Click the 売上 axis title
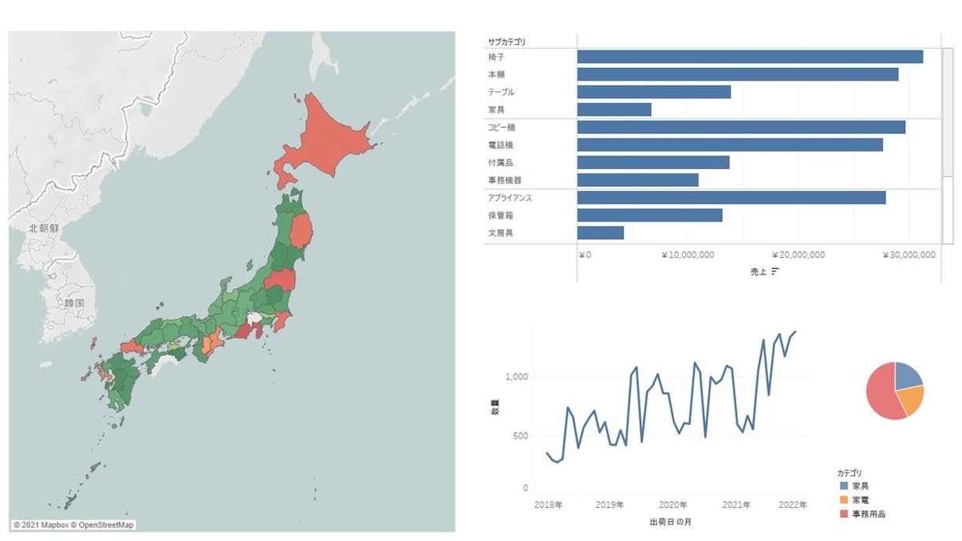The width and height of the screenshot is (962, 541). pyautogui.click(x=758, y=272)
